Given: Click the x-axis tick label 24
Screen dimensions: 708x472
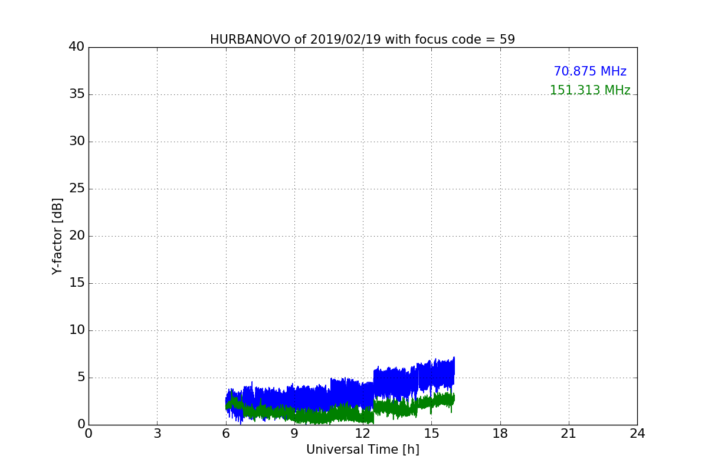Looking at the screenshot, I should coord(637,434).
